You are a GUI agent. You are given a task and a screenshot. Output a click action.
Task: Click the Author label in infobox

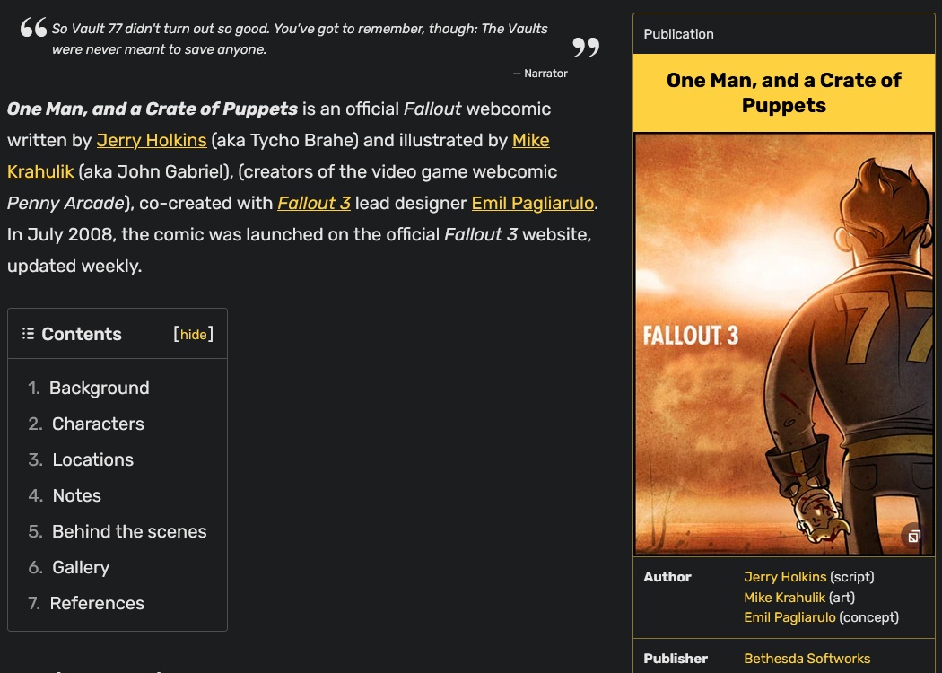[667, 577]
